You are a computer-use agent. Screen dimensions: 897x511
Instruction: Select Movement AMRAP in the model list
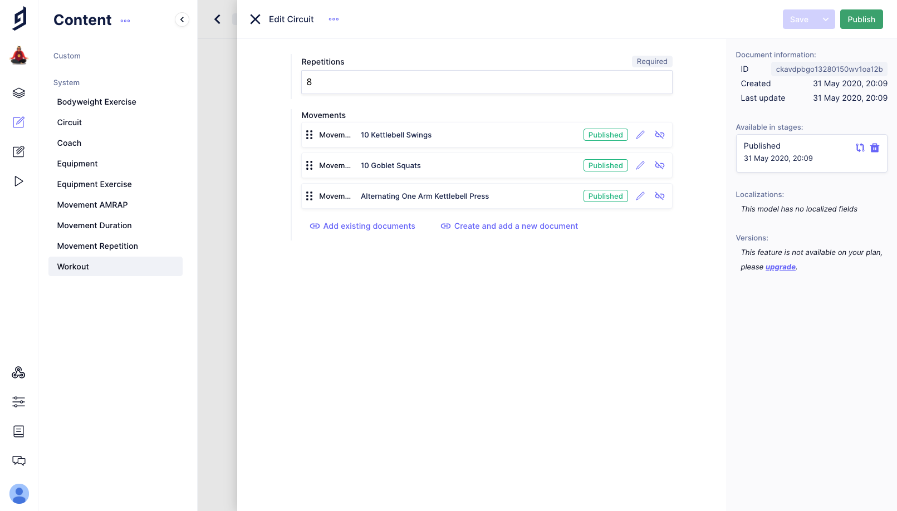point(92,205)
